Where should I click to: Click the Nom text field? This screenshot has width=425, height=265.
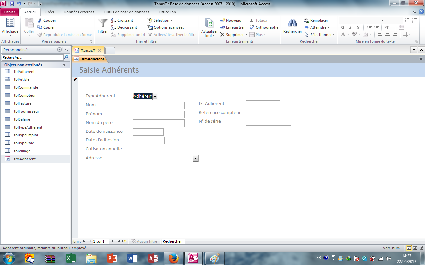coord(159,105)
